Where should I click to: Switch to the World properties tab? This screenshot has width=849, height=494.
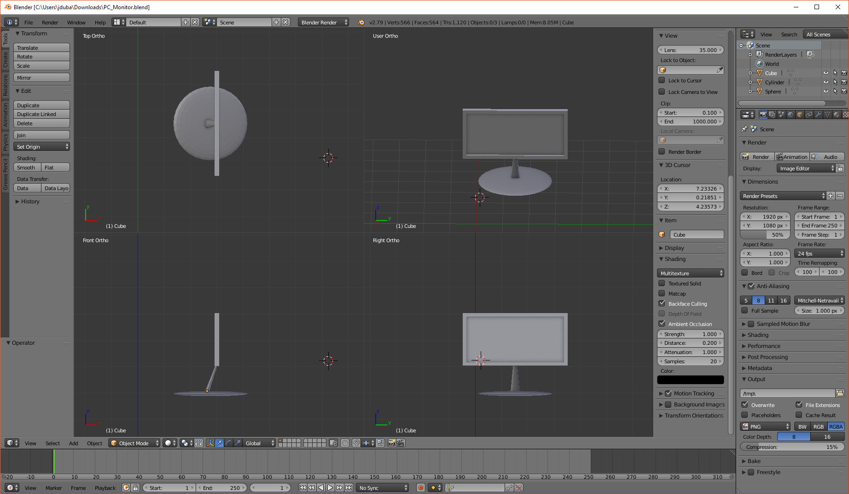791,114
